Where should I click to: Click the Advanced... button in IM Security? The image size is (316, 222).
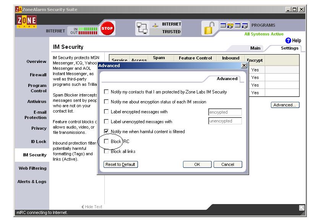(x=285, y=105)
